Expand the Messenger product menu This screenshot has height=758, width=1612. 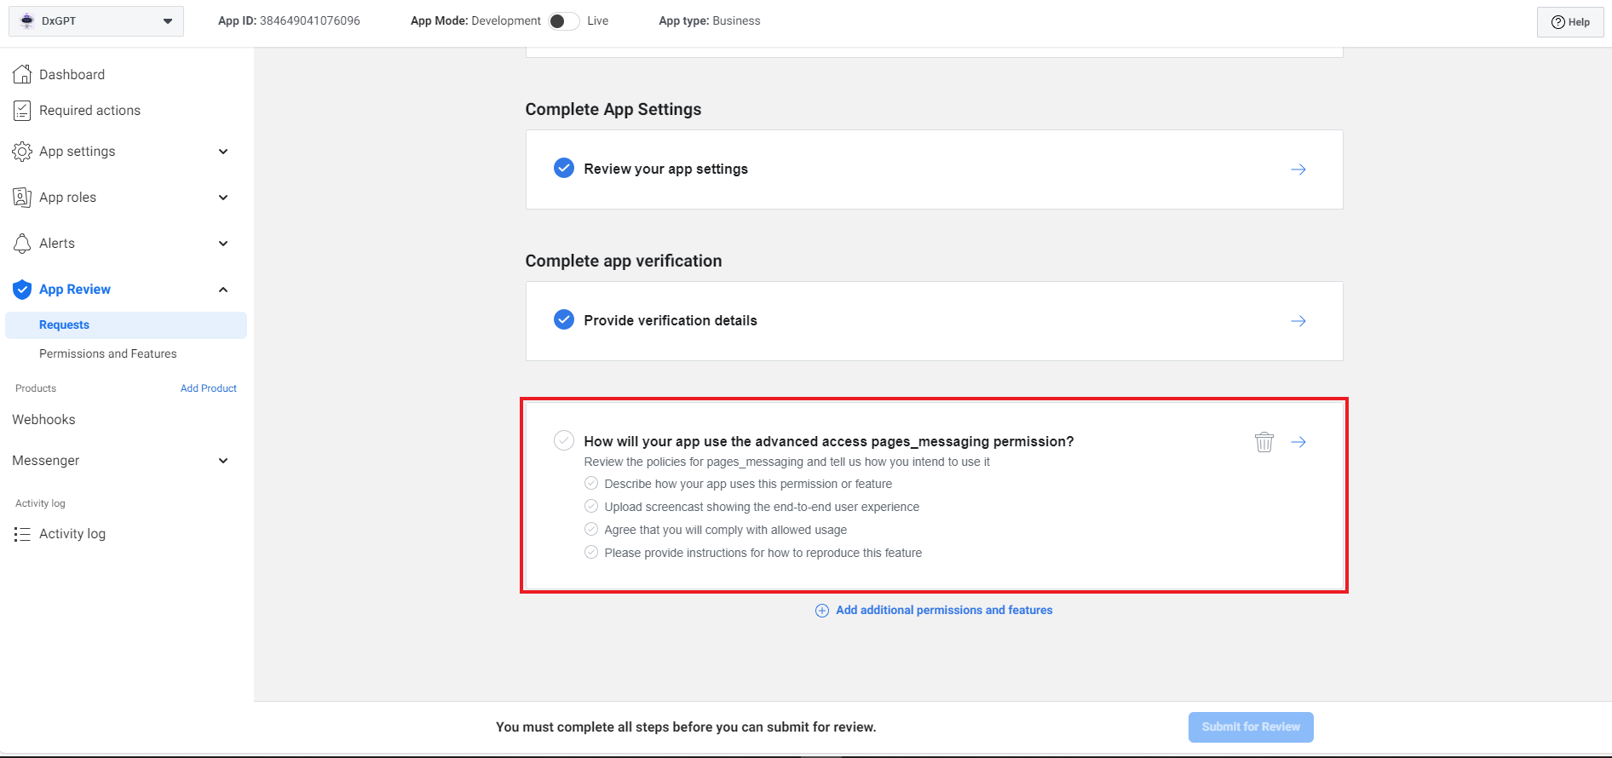223,461
